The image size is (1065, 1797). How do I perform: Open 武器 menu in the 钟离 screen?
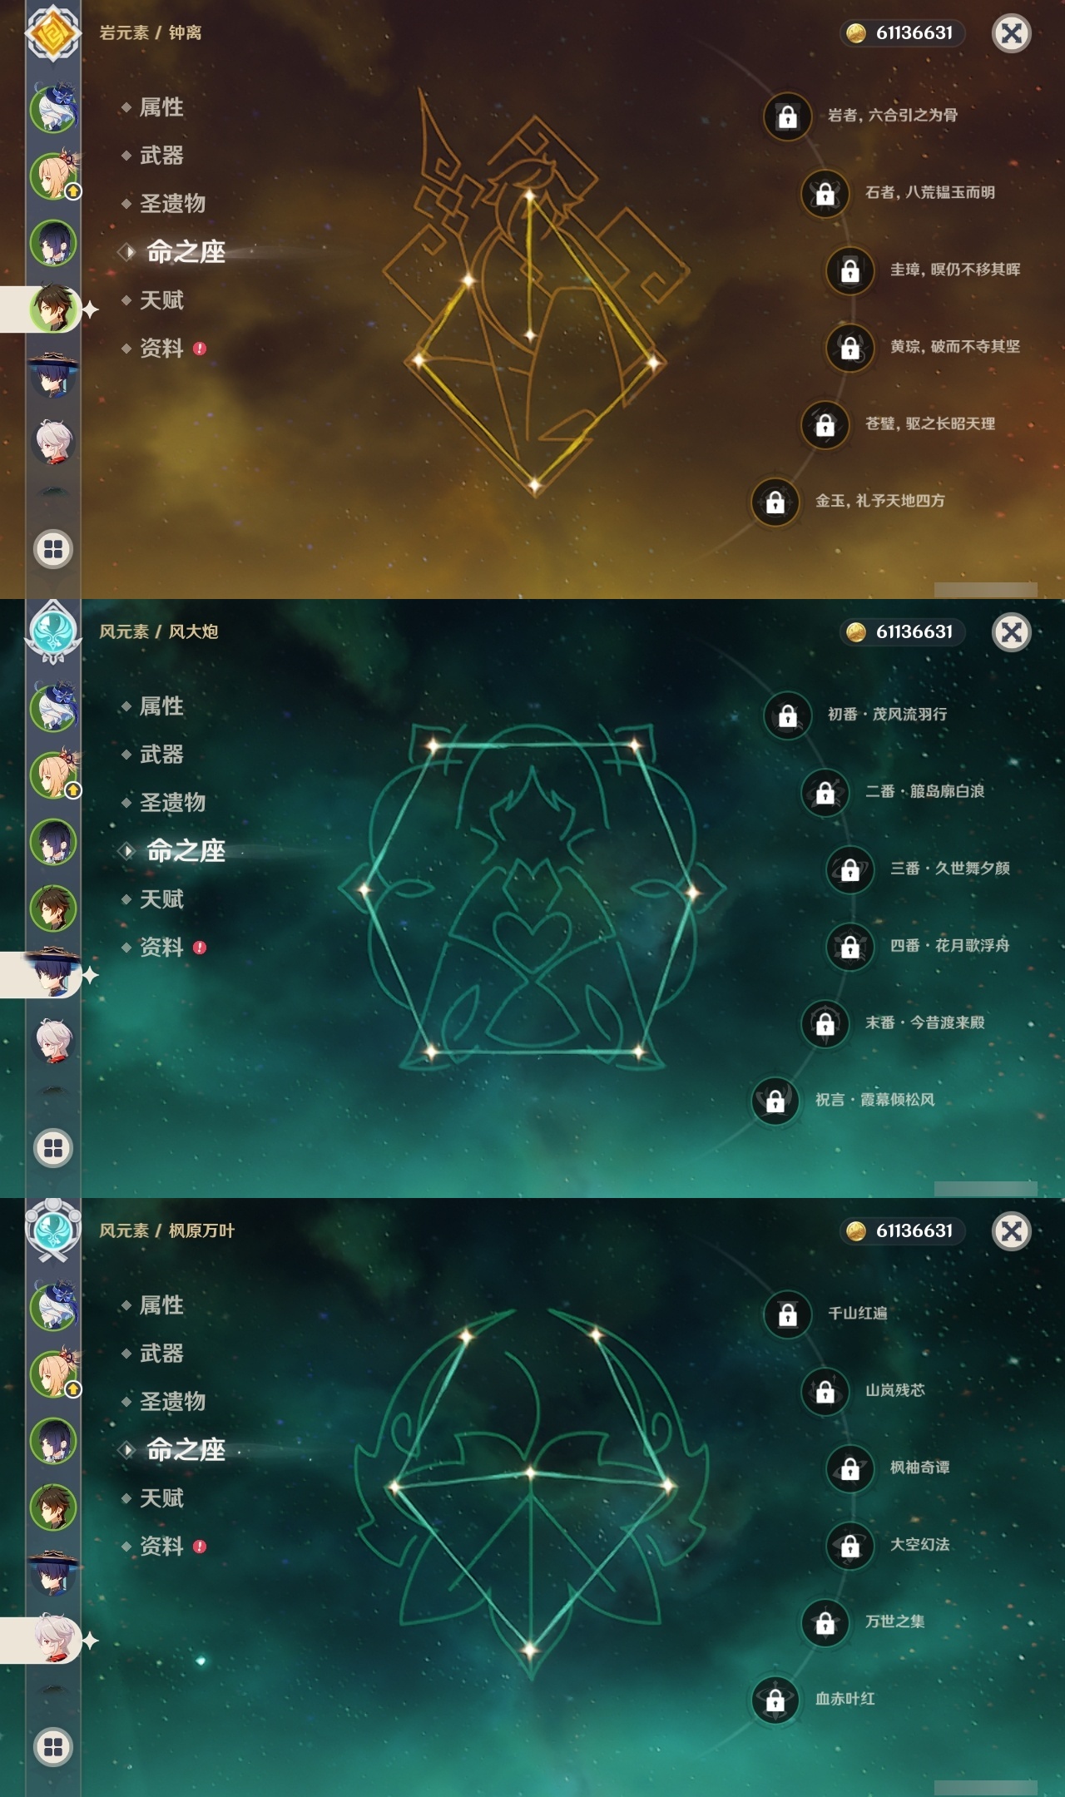(x=161, y=156)
